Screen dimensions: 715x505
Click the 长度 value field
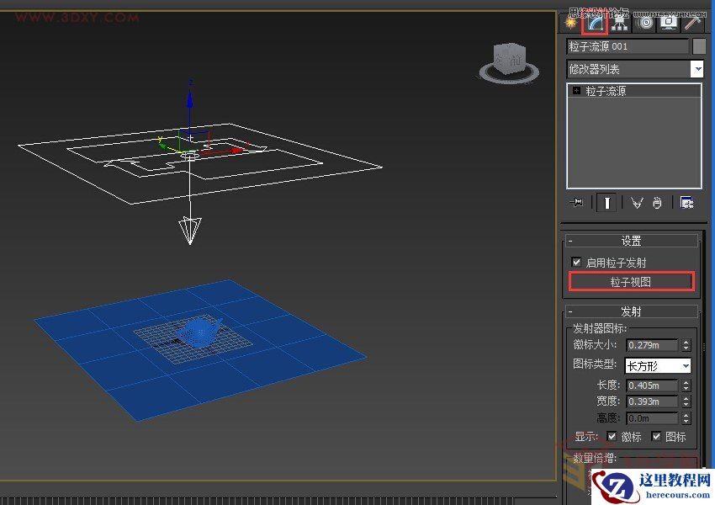[x=652, y=385]
